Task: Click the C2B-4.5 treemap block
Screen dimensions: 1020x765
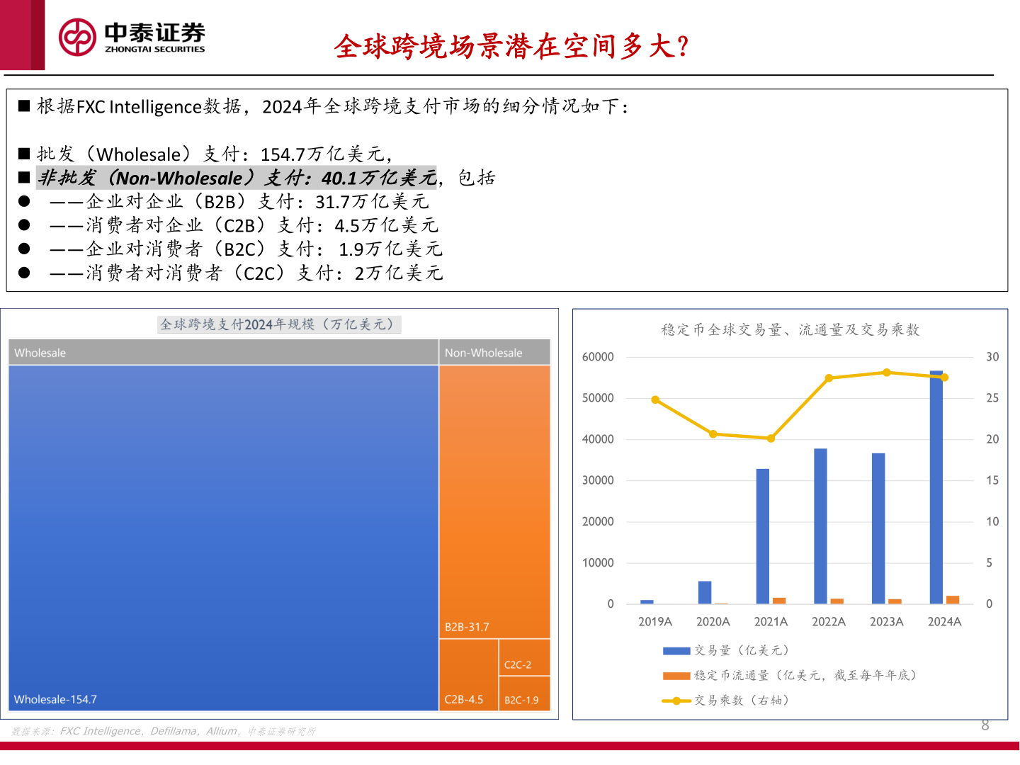Action: (x=468, y=674)
